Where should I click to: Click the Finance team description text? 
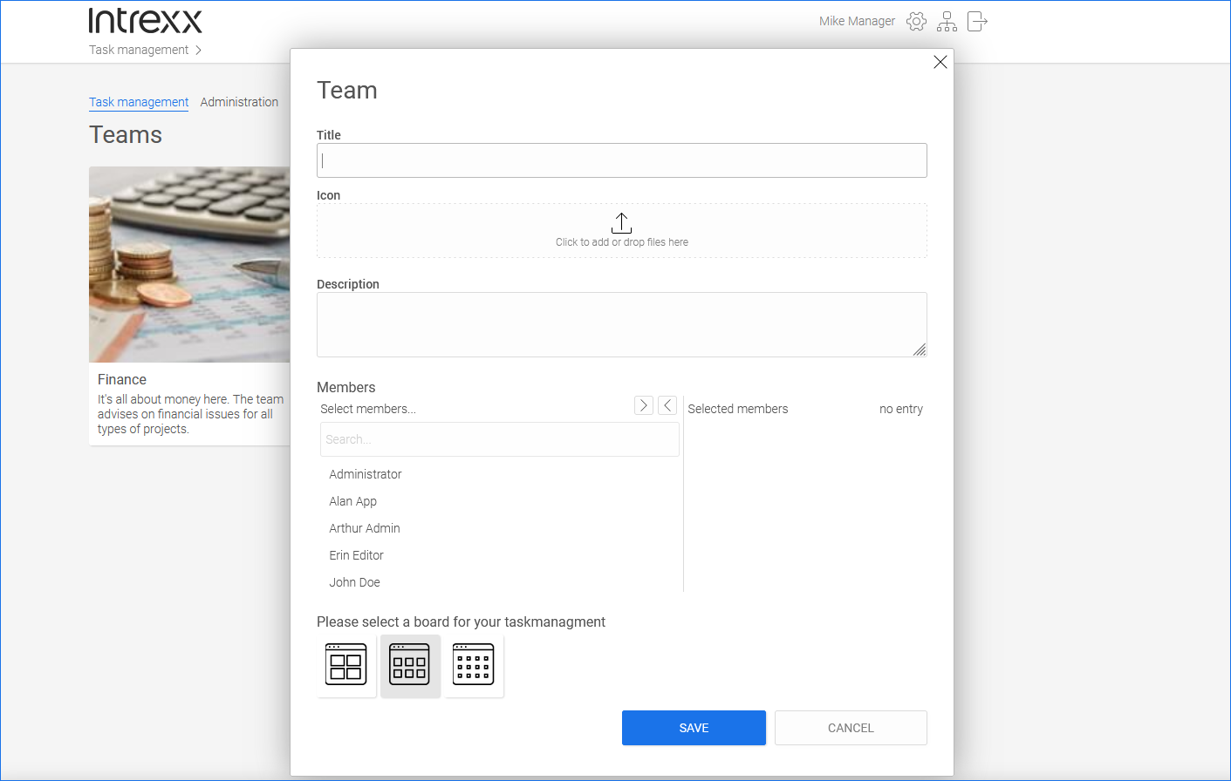click(x=190, y=414)
